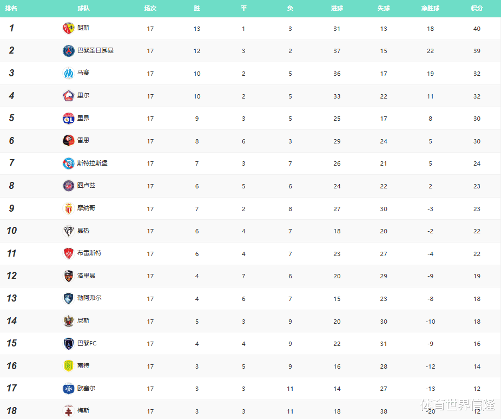
Task: Click the Strasbourg (斯特拉斯堡) club icon
Action: pyautogui.click(x=68, y=163)
